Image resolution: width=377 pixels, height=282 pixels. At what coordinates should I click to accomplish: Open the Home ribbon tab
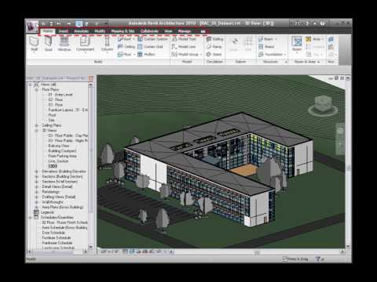(48, 31)
